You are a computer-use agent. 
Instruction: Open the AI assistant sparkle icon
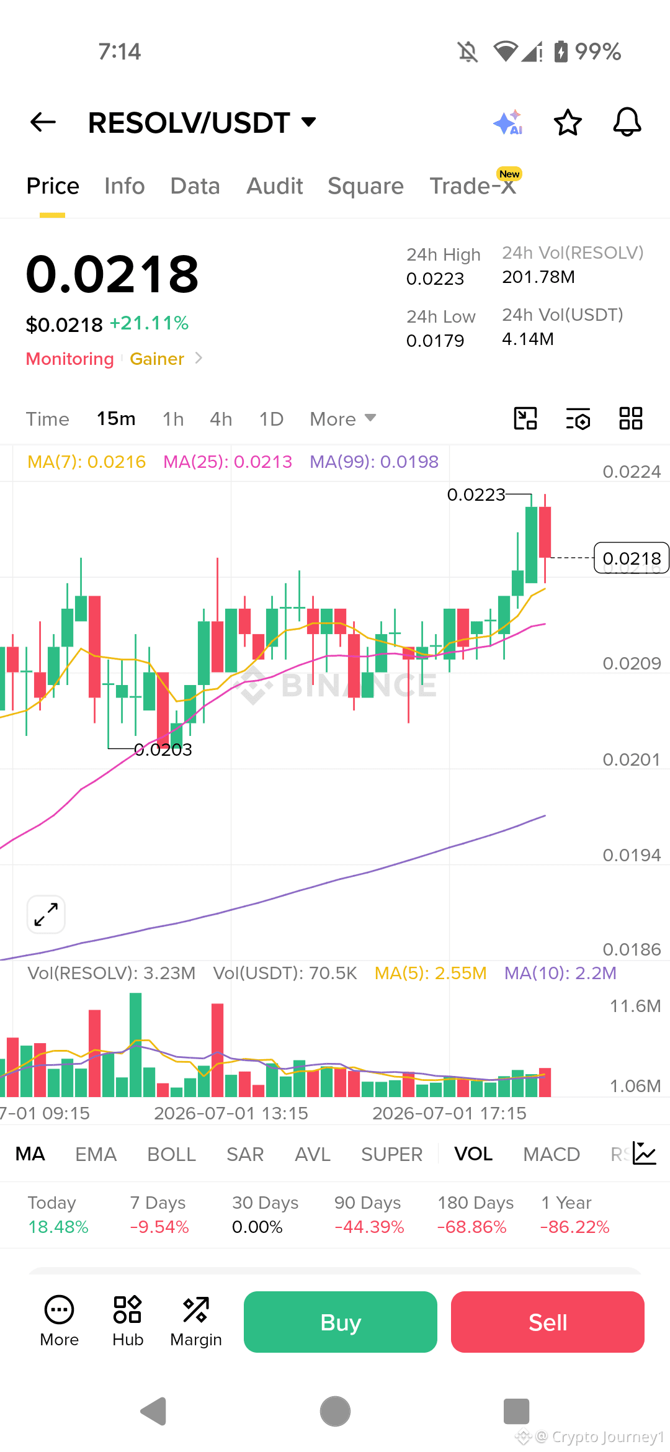coord(509,122)
